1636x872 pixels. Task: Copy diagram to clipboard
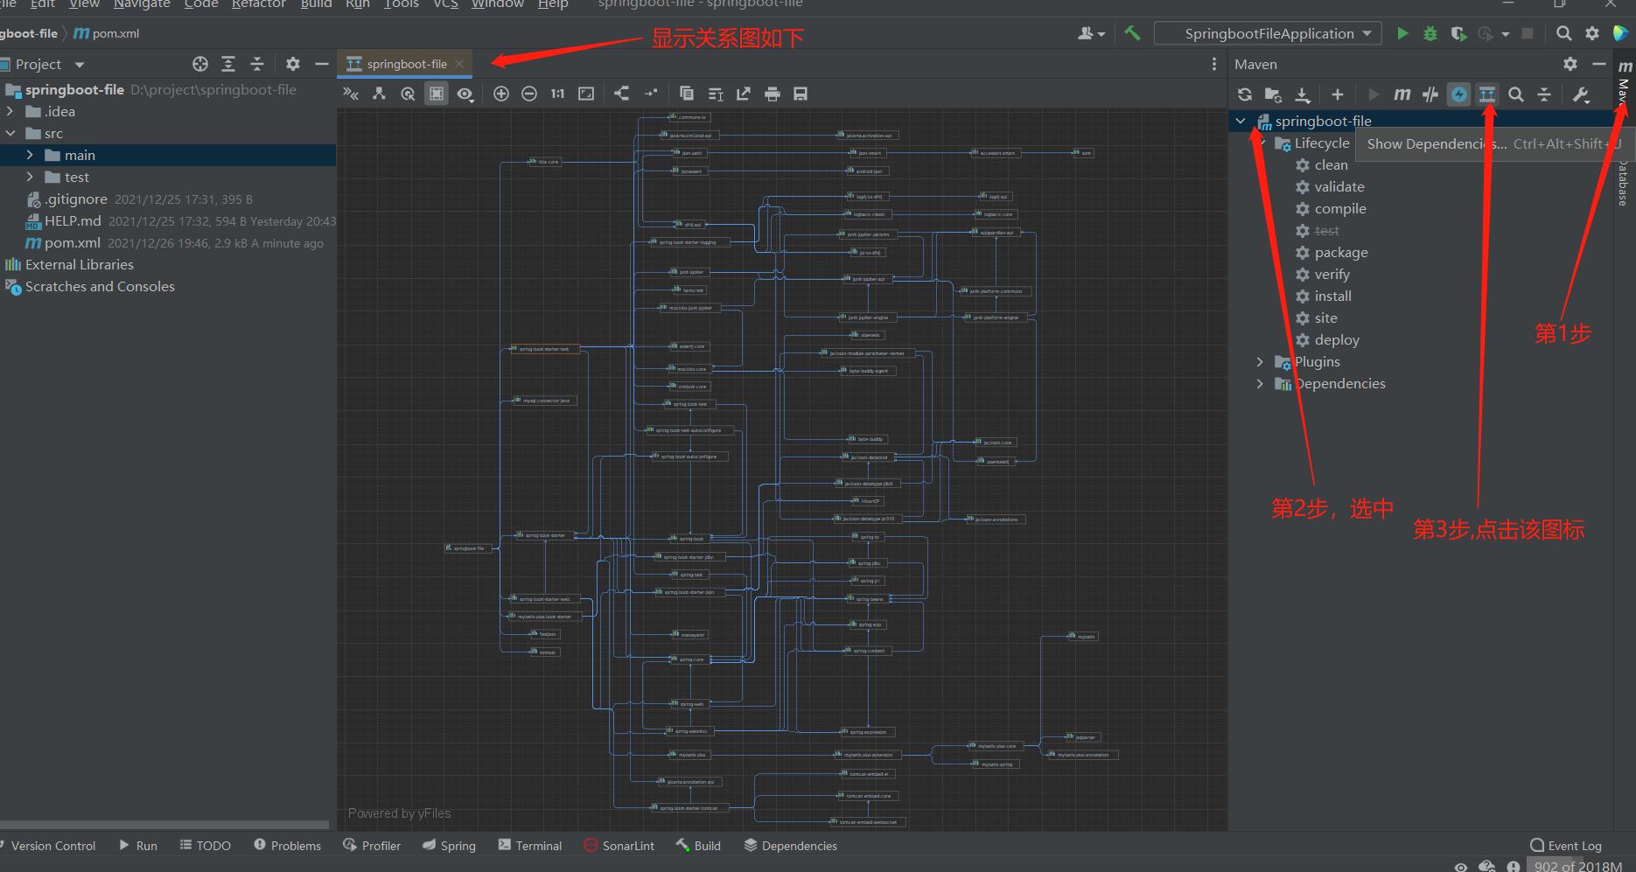[686, 94]
